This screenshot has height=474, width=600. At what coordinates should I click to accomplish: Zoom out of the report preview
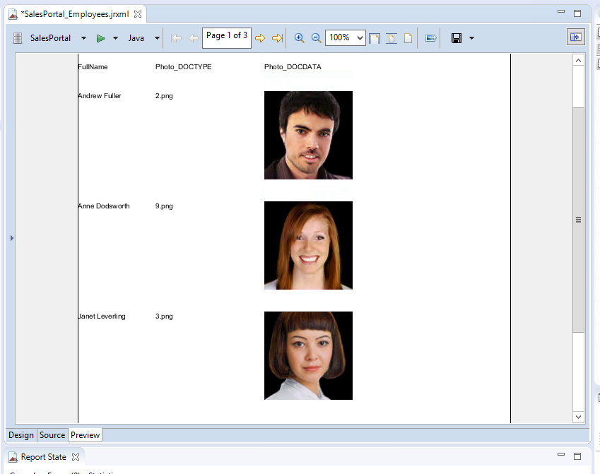(x=316, y=38)
